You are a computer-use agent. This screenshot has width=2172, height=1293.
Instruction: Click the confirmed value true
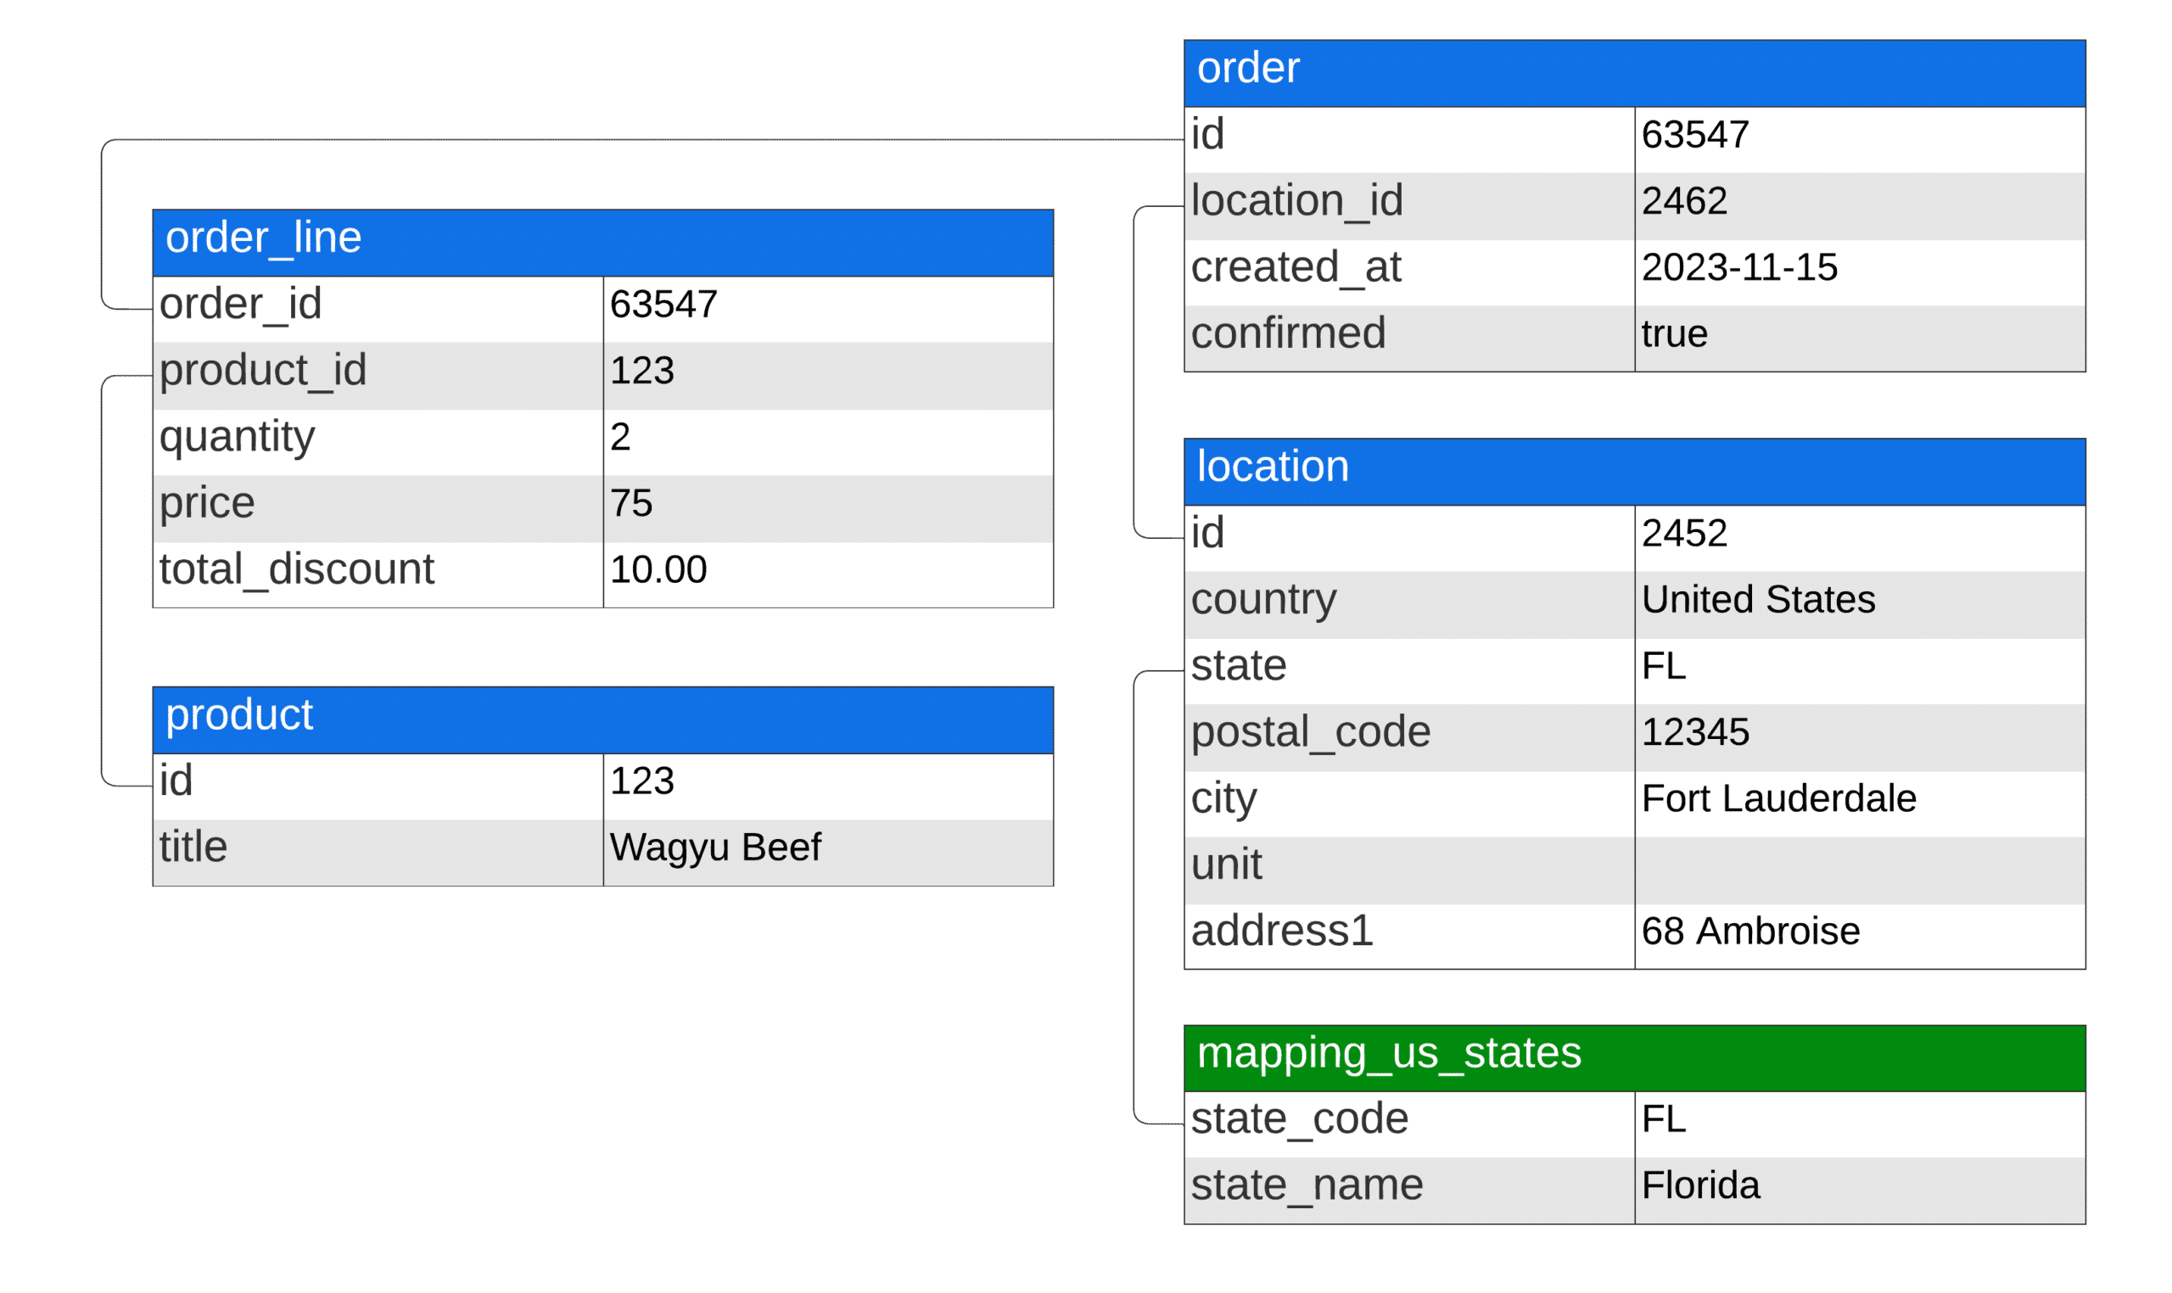point(1673,333)
